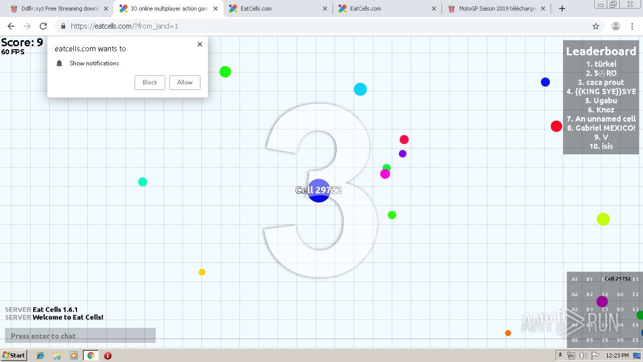Click leaderboard entry '10. isis'
Viewport: 643px width, 362px height.
601,146
